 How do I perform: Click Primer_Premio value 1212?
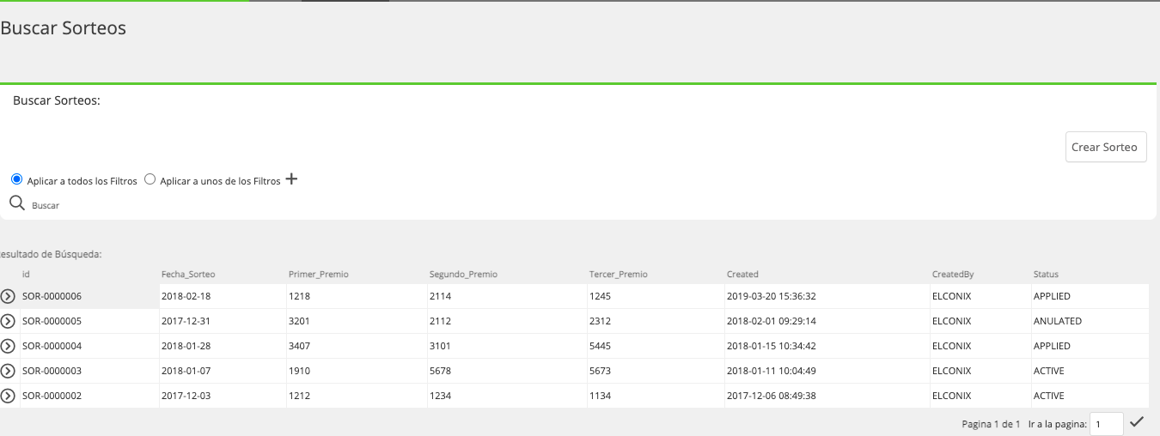[299, 396]
